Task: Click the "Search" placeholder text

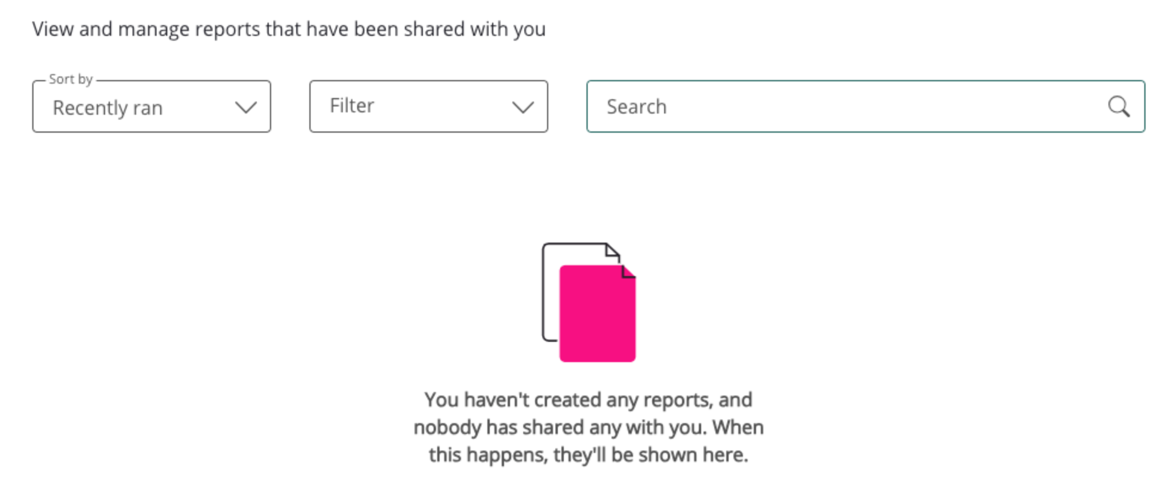Action: tap(636, 107)
